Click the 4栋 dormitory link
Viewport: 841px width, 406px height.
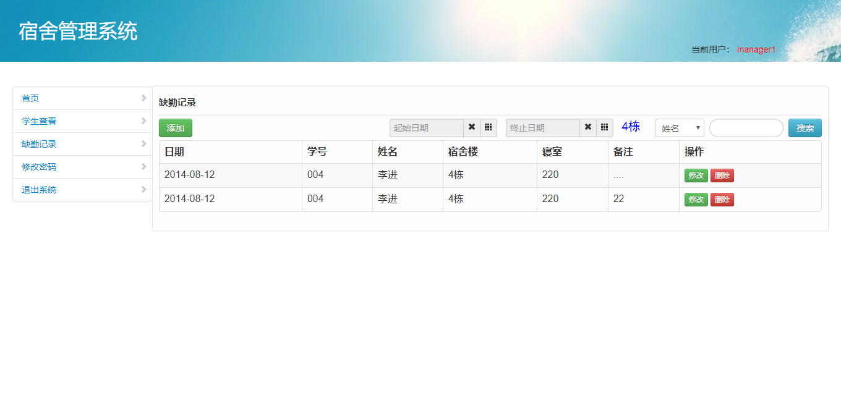click(x=630, y=126)
